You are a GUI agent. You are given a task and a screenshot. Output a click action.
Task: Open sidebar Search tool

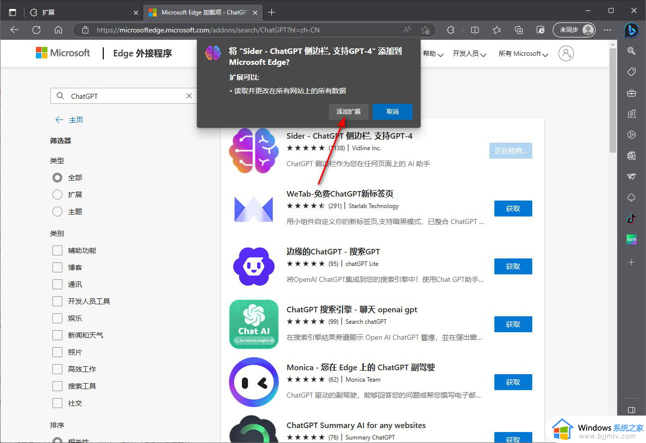[631, 51]
